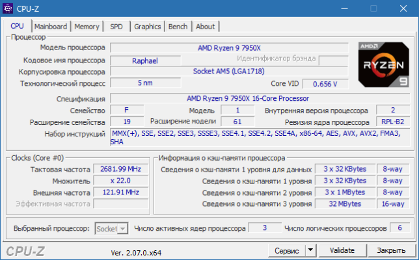Click the Сервис button
The image size is (419, 260).
click(287, 250)
